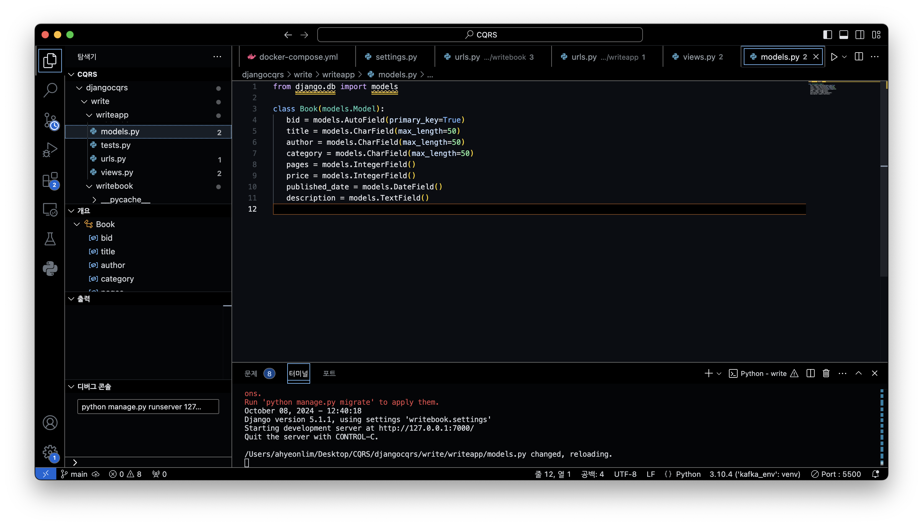Toggle the primary side bar layout button
Screen dimensions: 923x526
click(828, 35)
